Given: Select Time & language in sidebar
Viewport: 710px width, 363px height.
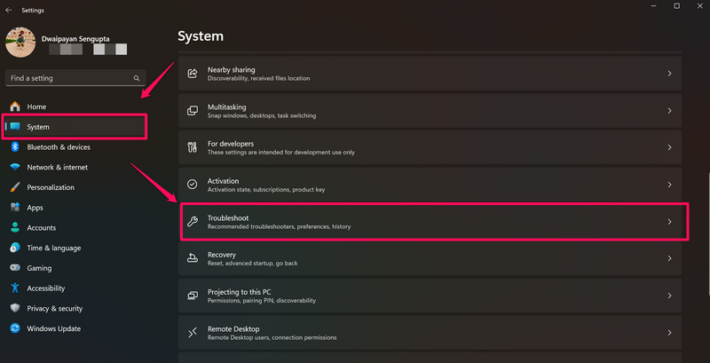Looking at the screenshot, I should 53,248.
